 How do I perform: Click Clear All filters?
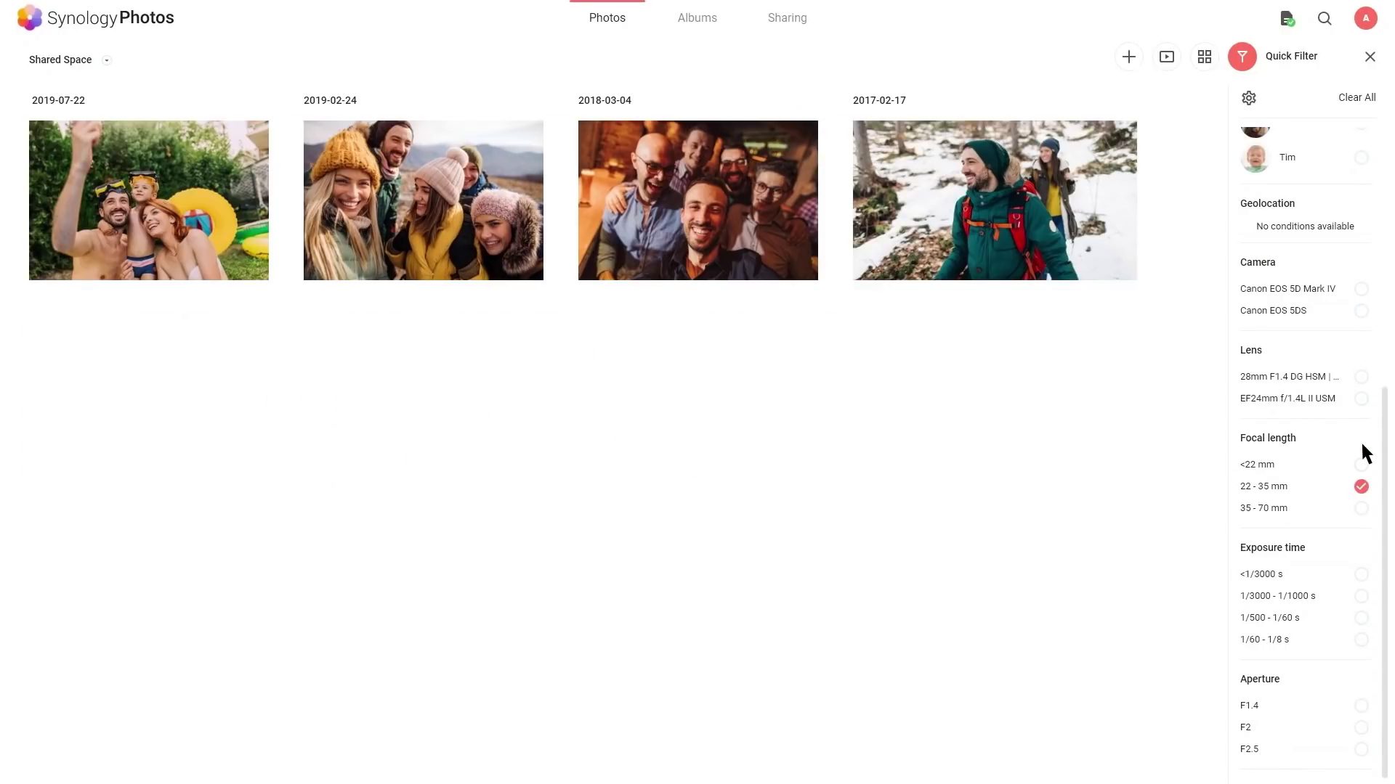pyautogui.click(x=1357, y=97)
